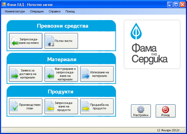Viewport: 187px width, 134px height.
Task: Open the Номенклатури menu
Action: [x=15, y=11]
